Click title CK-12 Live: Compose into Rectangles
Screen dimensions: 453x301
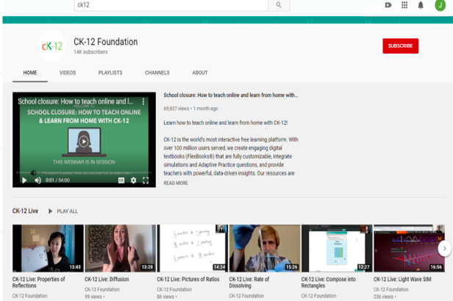click(329, 282)
